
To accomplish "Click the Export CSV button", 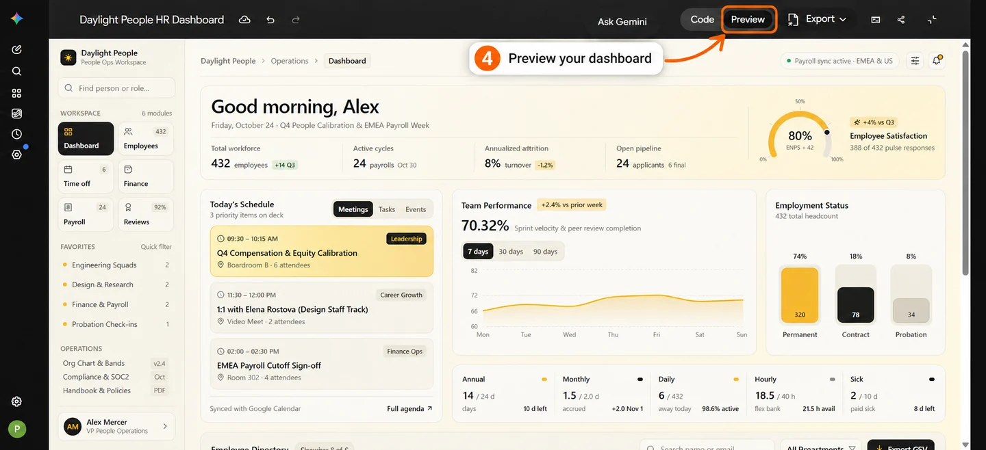I will coord(900,446).
